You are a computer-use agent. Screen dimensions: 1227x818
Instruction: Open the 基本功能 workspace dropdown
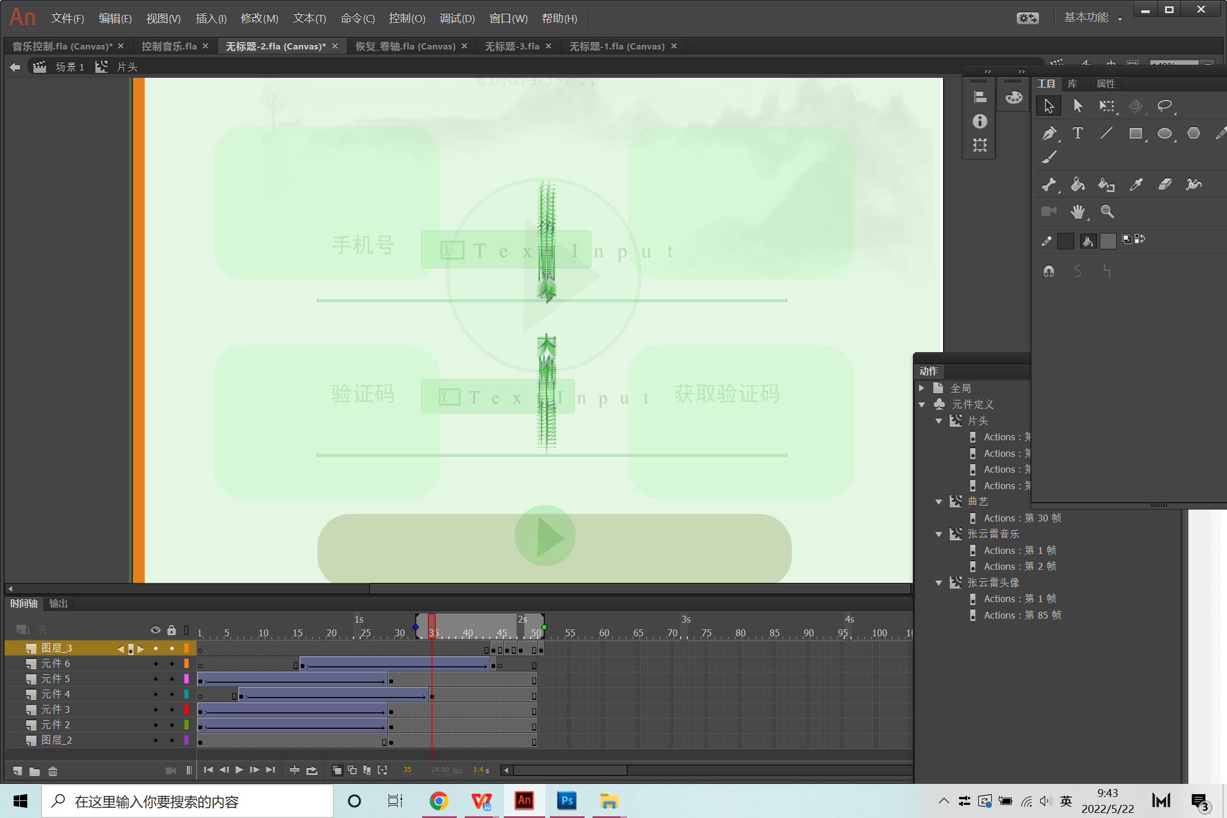(x=1092, y=18)
